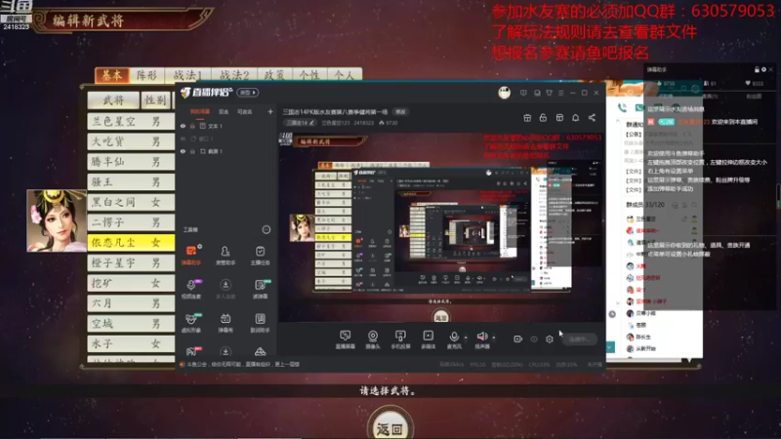Click the 武将 column header
The image size is (781, 439).
(x=113, y=100)
